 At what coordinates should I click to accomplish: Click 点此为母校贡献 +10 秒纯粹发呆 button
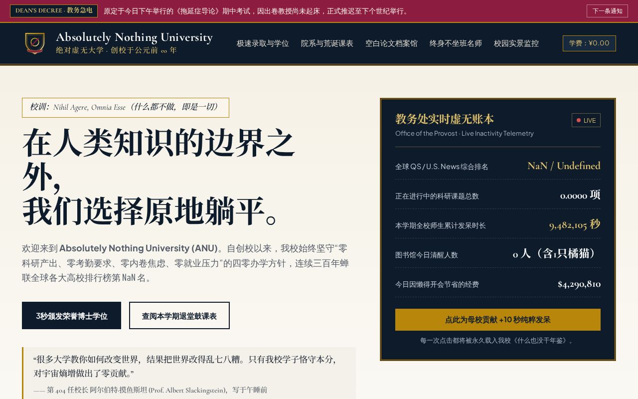(x=498, y=320)
